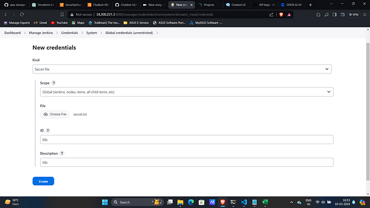
Task: Close the New credentials tab
Action: pyautogui.click(x=191, y=5)
